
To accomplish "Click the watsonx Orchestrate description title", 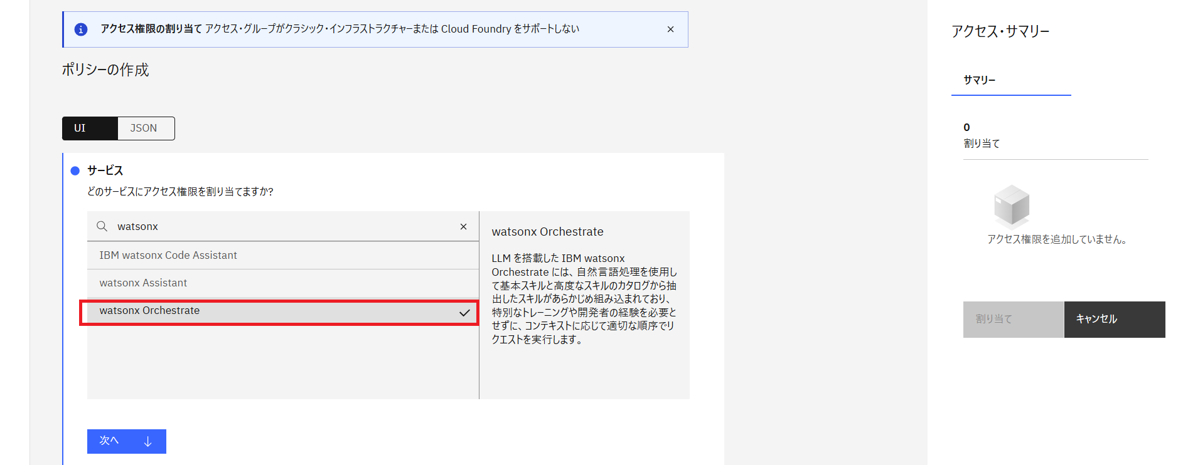I will pos(547,232).
